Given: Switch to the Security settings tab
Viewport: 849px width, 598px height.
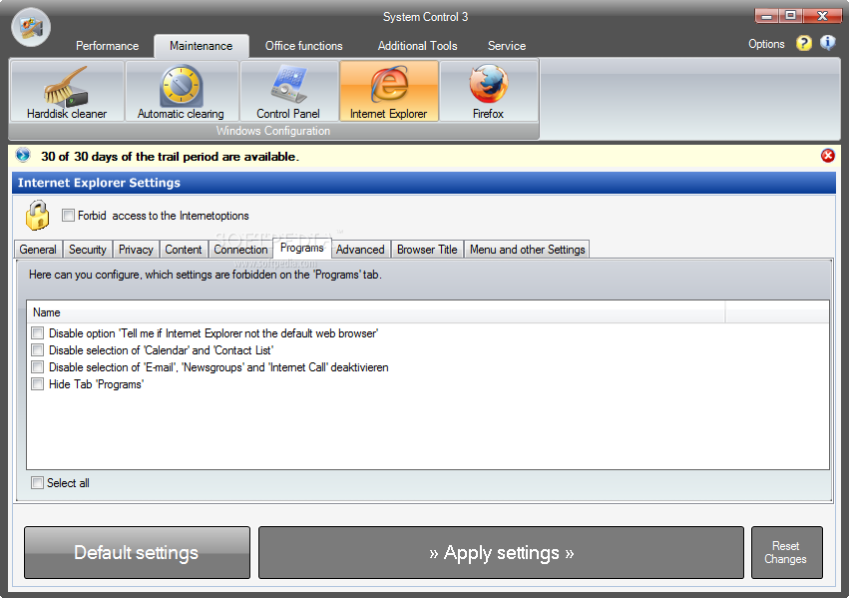Looking at the screenshot, I should [87, 250].
